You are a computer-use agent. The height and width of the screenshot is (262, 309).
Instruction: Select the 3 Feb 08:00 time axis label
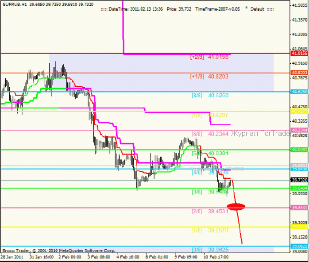[99, 257]
